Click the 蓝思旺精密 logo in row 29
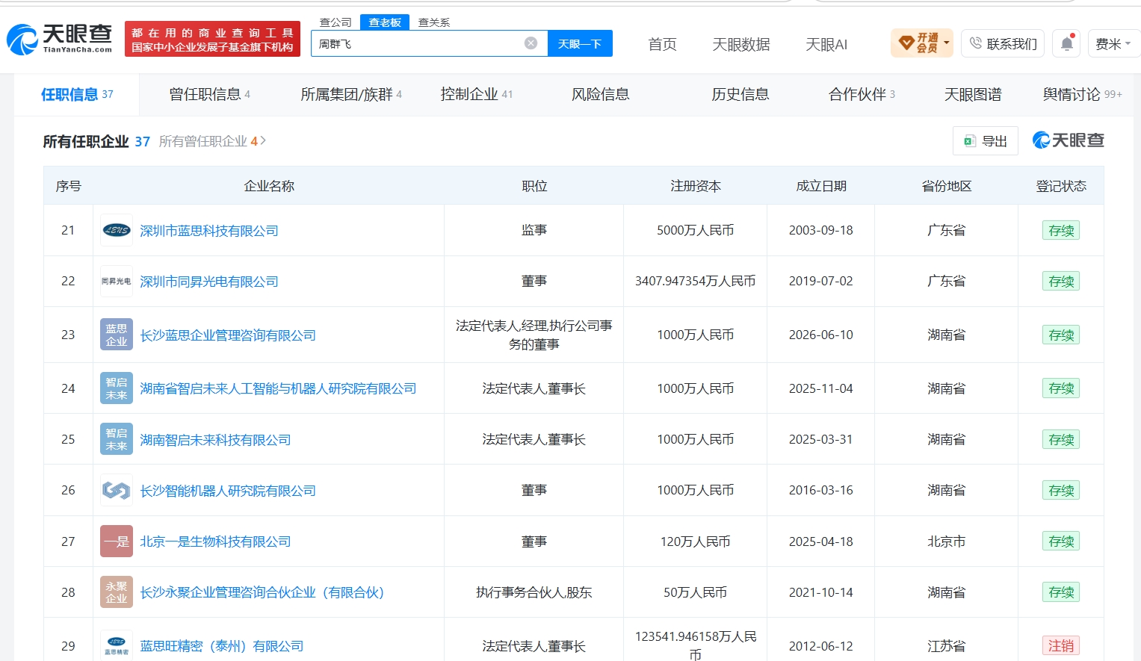 (117, 645)
